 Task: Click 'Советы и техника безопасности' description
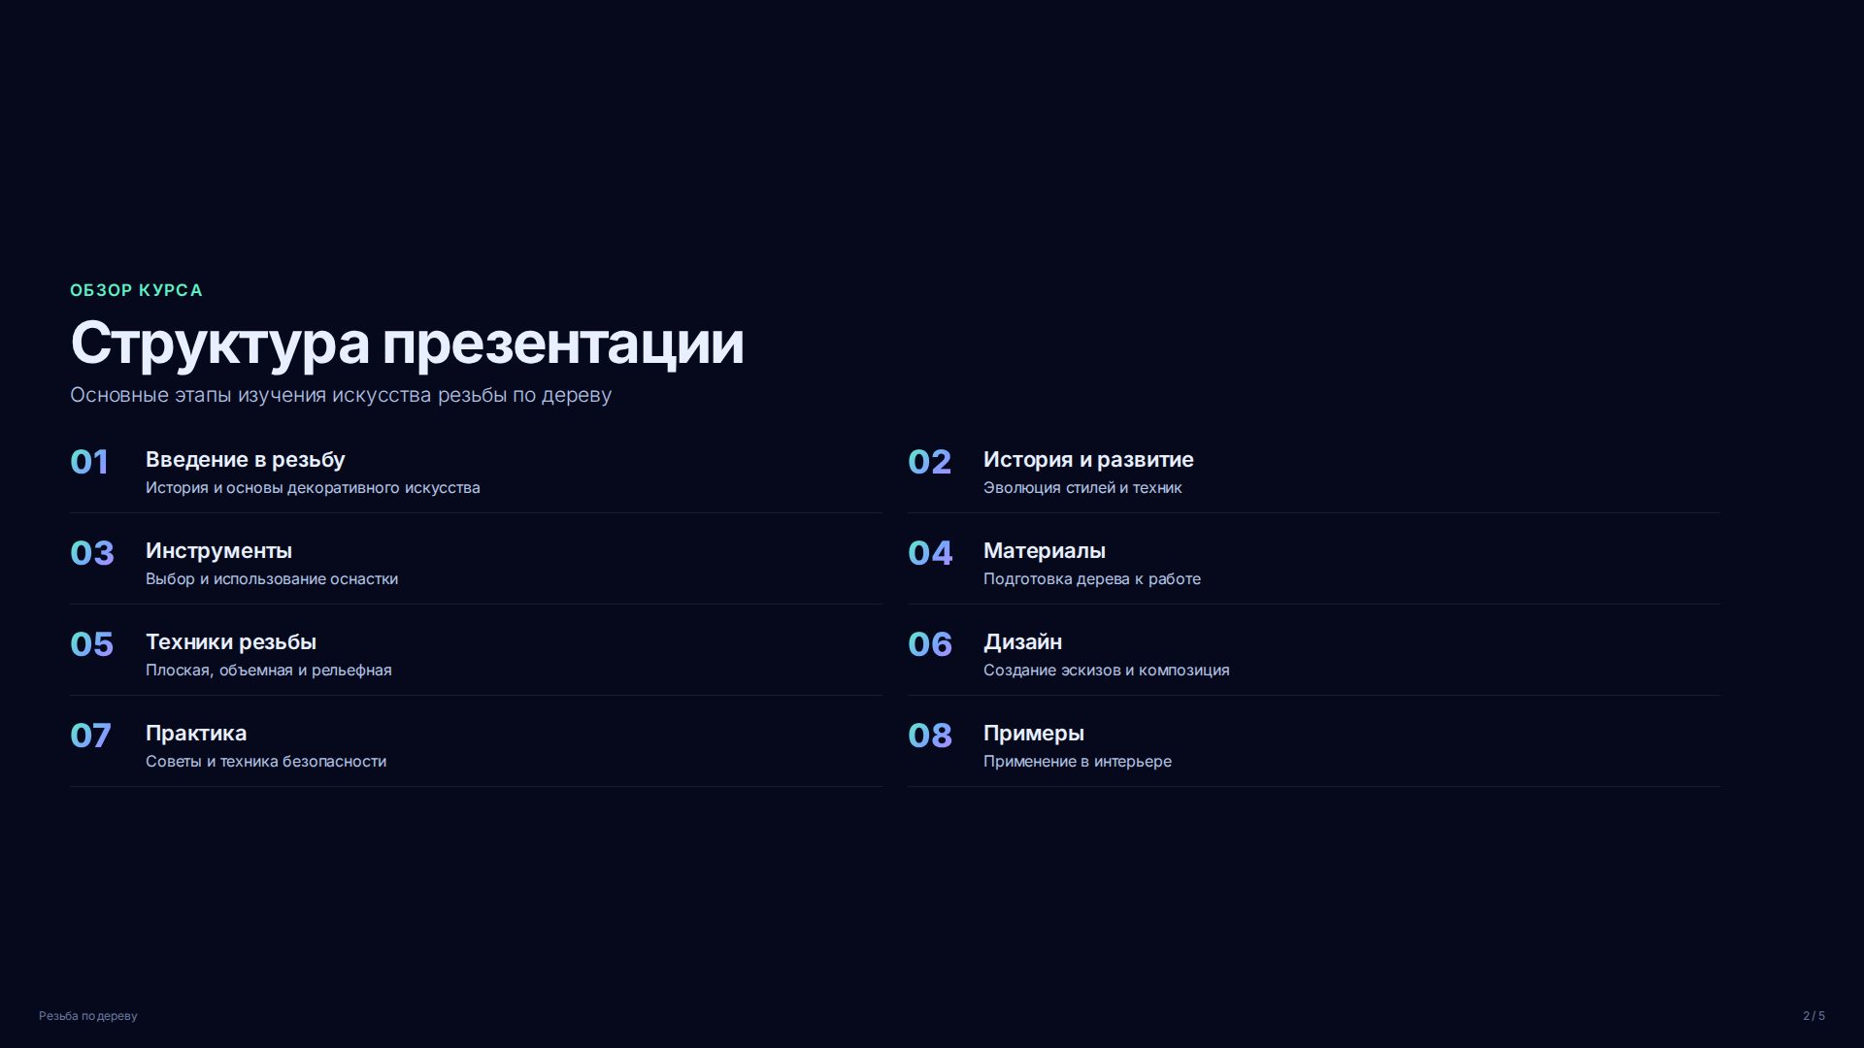(x=266, y=761)
